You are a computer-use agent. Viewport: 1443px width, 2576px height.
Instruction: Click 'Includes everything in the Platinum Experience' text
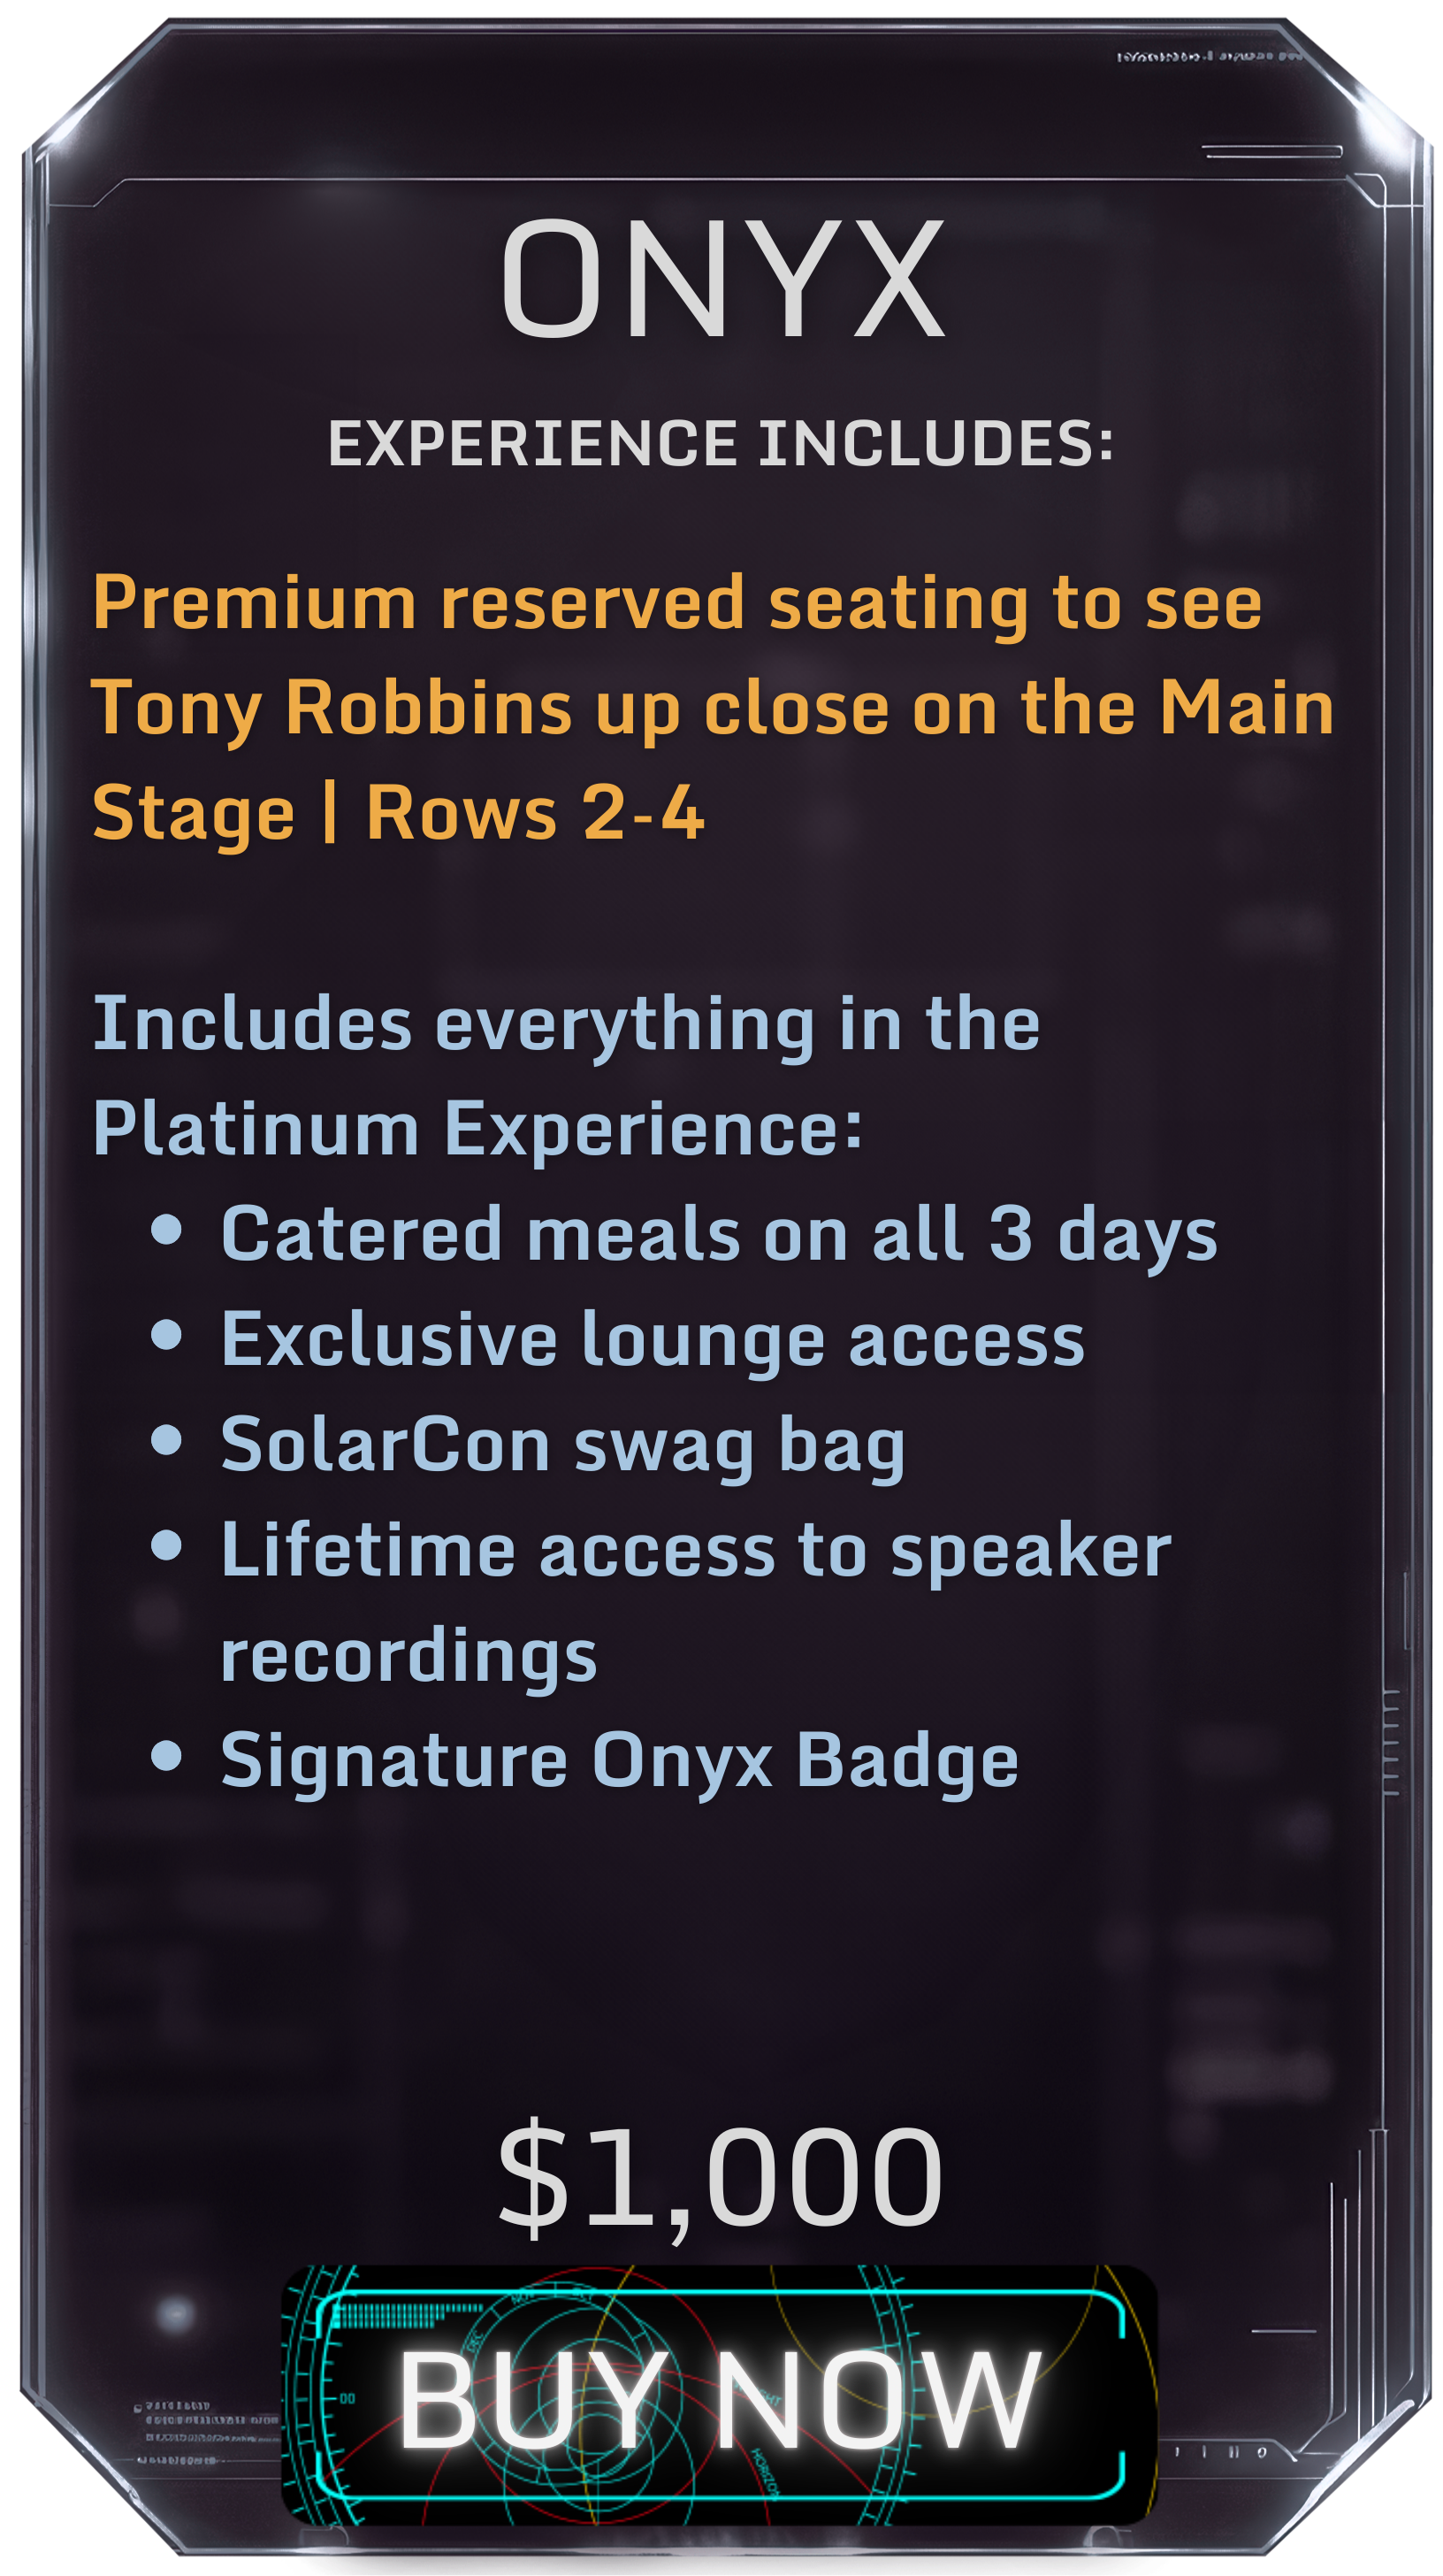[567, 1075]
